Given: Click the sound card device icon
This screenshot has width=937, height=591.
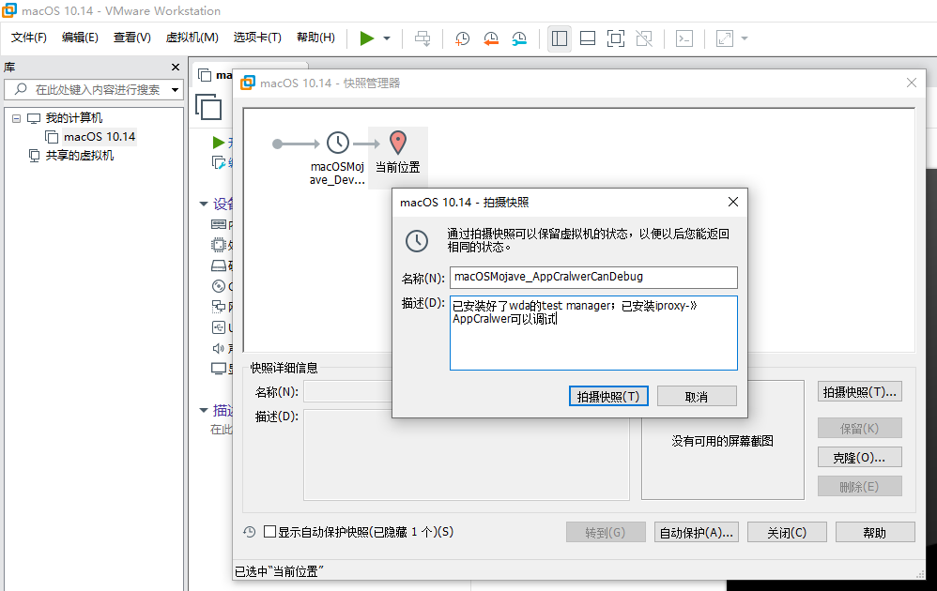Looking at the screenshot, I should point(219,348).
